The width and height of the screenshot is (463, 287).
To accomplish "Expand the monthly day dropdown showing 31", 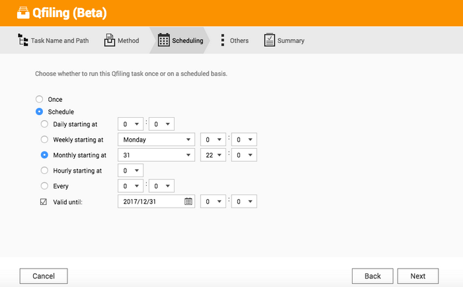I will [x=156, y=155].
